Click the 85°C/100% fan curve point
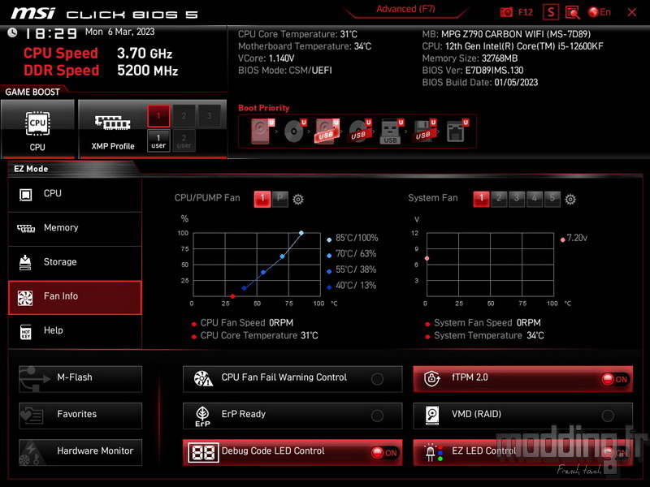 coord(301,233)
